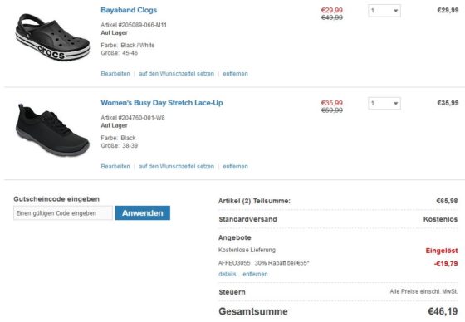Click Bearbeiten for Bayaband Clogs
Viewport: 465px width, 322px height.
pyautogui.click(x=115, y=74)
